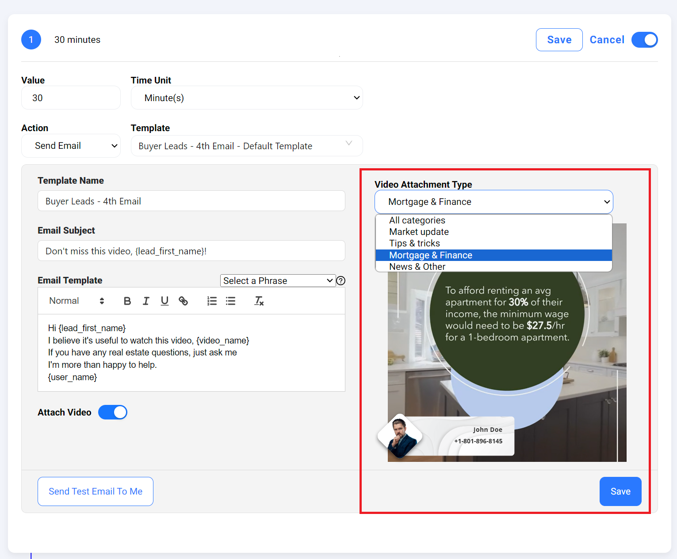This screenshot has width=677, height=559.
Task: Select News & Other video category
Action: pyautogui.click(x=417, y=267)
